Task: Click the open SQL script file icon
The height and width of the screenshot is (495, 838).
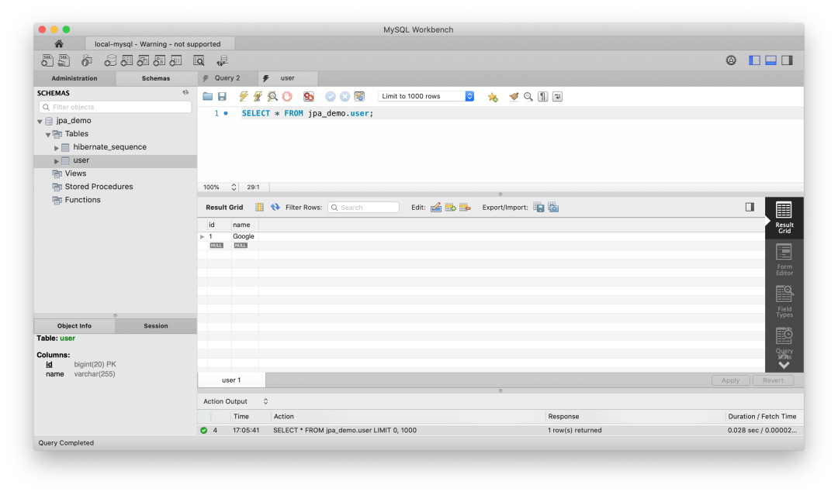Action: coord(64,60)
